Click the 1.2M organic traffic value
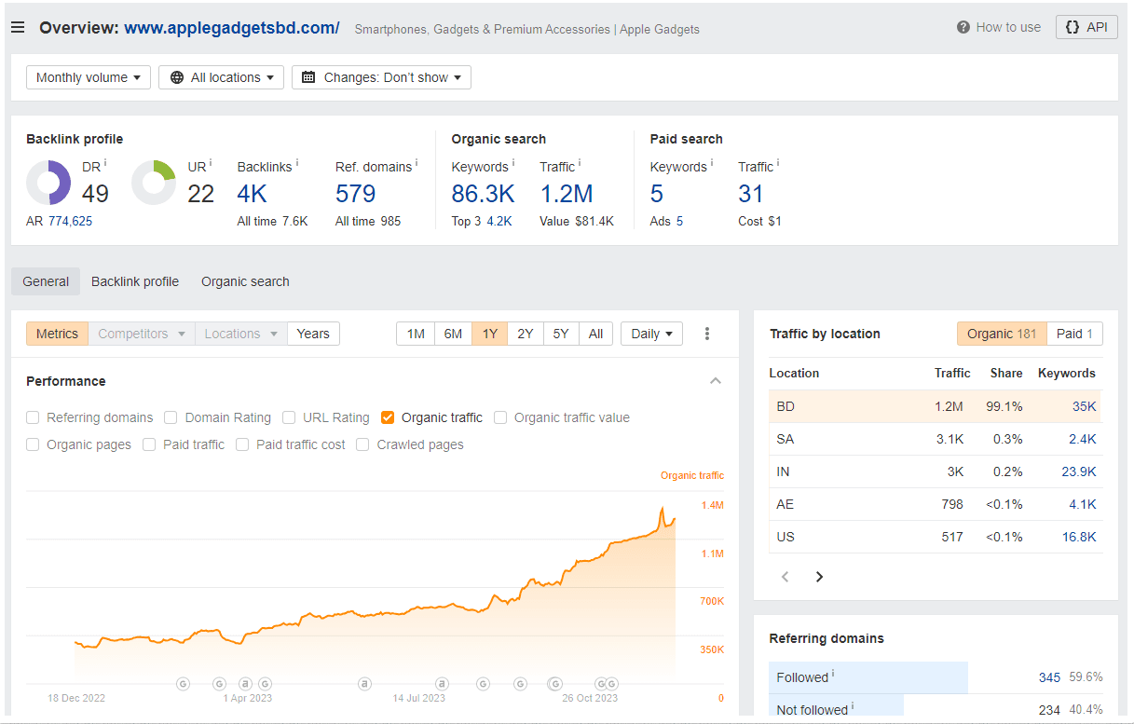 [x=567, y=194]
